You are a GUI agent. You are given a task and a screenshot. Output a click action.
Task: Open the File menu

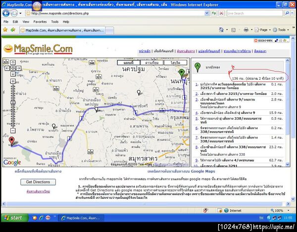click(6, 22)
